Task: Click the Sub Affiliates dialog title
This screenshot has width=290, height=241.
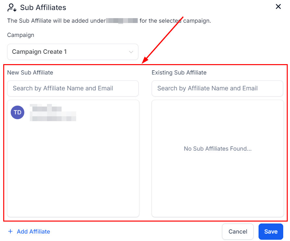Action: [x=43, y=7]
